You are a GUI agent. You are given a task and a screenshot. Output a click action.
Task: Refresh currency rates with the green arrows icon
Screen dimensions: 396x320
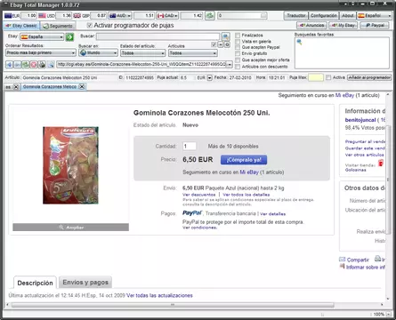(210, 15)
